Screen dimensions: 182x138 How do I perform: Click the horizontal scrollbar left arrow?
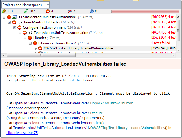(4, 55)
